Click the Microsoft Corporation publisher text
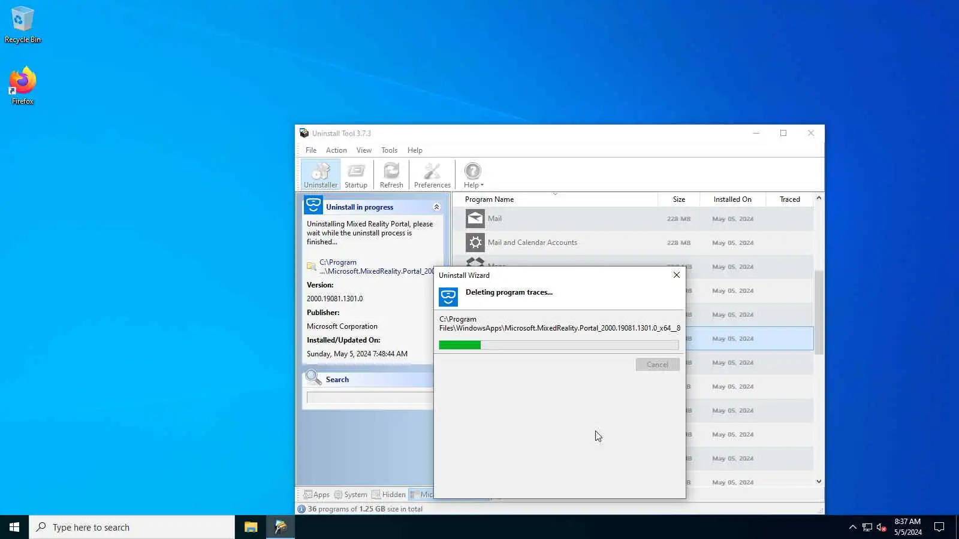Image resolution: width=959 pixels, height=539 pixels. [342, 326]
